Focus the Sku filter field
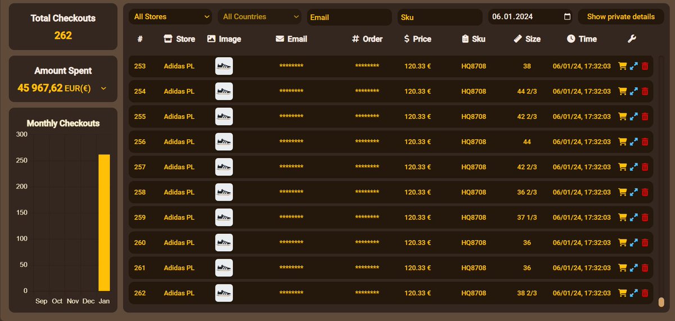 440,17
